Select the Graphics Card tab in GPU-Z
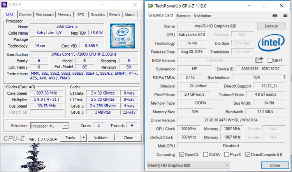 [160, 15]
